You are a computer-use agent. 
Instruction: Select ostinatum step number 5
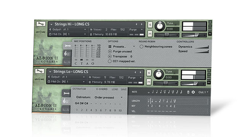[96, 110]
